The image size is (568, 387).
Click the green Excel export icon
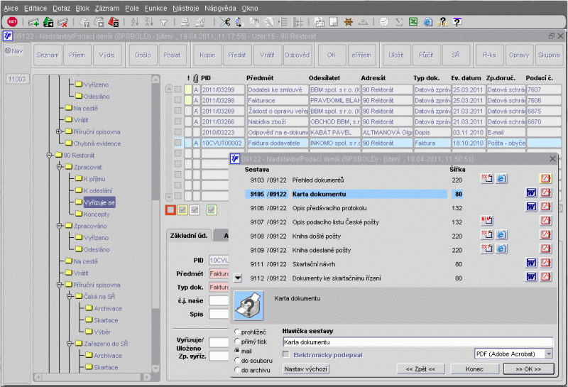click(413, 22)
